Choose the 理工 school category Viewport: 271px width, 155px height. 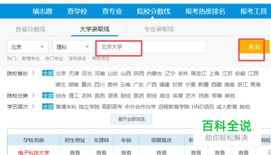point(74,96)
